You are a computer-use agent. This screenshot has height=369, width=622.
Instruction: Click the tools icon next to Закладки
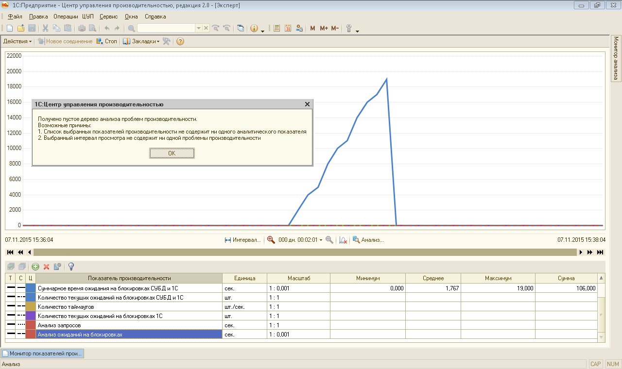coord(167,41)
